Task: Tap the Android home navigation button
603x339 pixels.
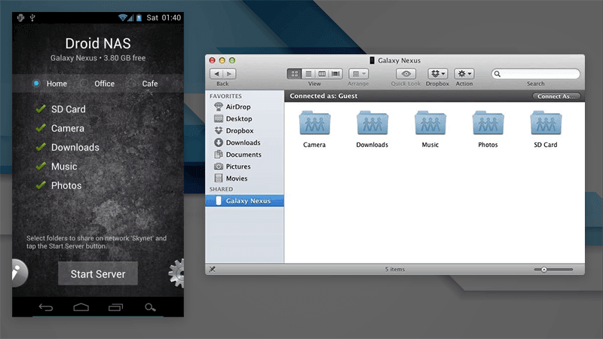Action: point(81,307)
